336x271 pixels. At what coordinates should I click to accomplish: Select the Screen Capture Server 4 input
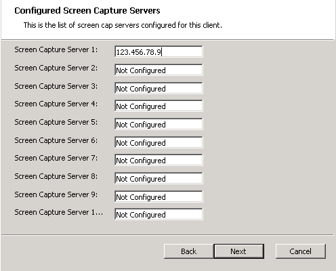(159, 106)
